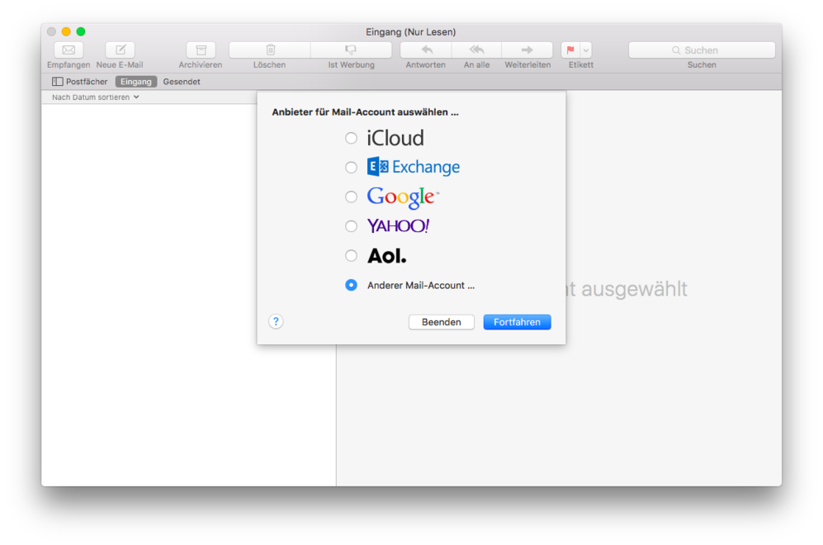Click the blue Fortfahren button
Image resolution: width=823 pixels, height=545 pixels.
click(517, 322)
